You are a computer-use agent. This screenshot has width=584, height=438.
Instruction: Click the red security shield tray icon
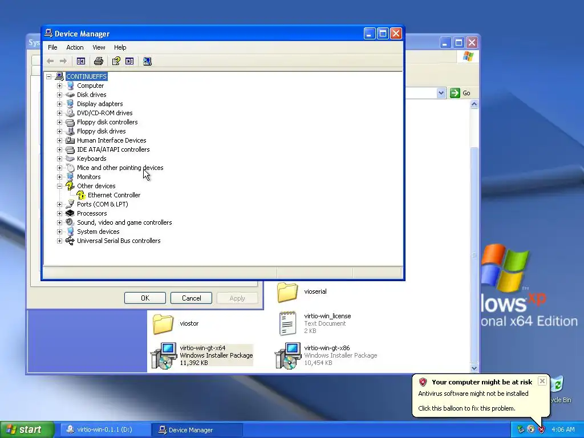click(x=541, y=429)
